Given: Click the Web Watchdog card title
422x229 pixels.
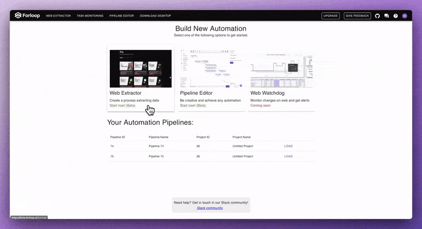Looking at the screenshot, I should (267, 93).
